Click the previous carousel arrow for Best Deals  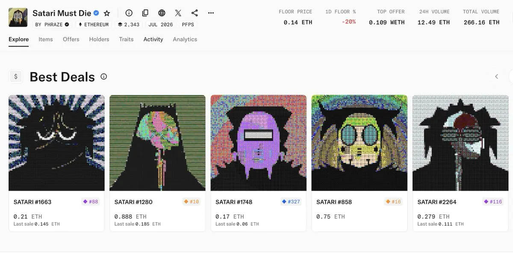point(496,76)
